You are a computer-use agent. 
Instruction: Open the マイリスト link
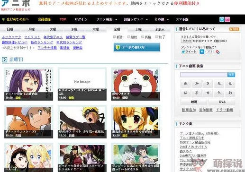click(x=32, y=37)
